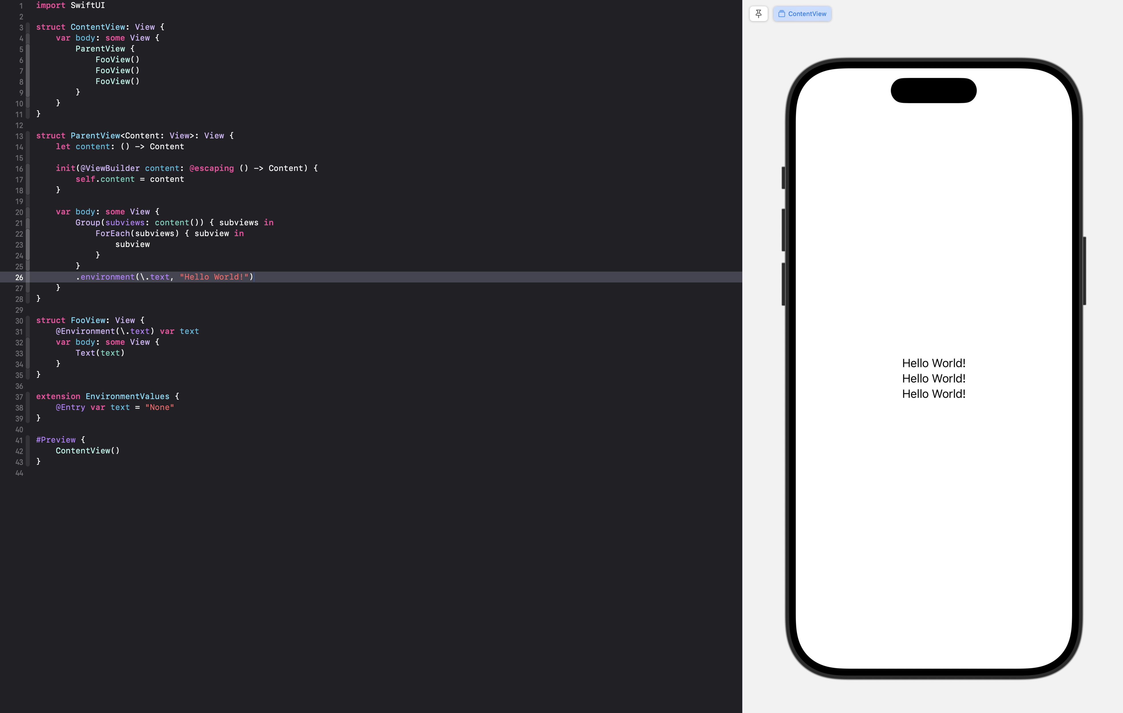
Task: Click 'ContentView()' on line 42
Action: (x=88, y=451)
